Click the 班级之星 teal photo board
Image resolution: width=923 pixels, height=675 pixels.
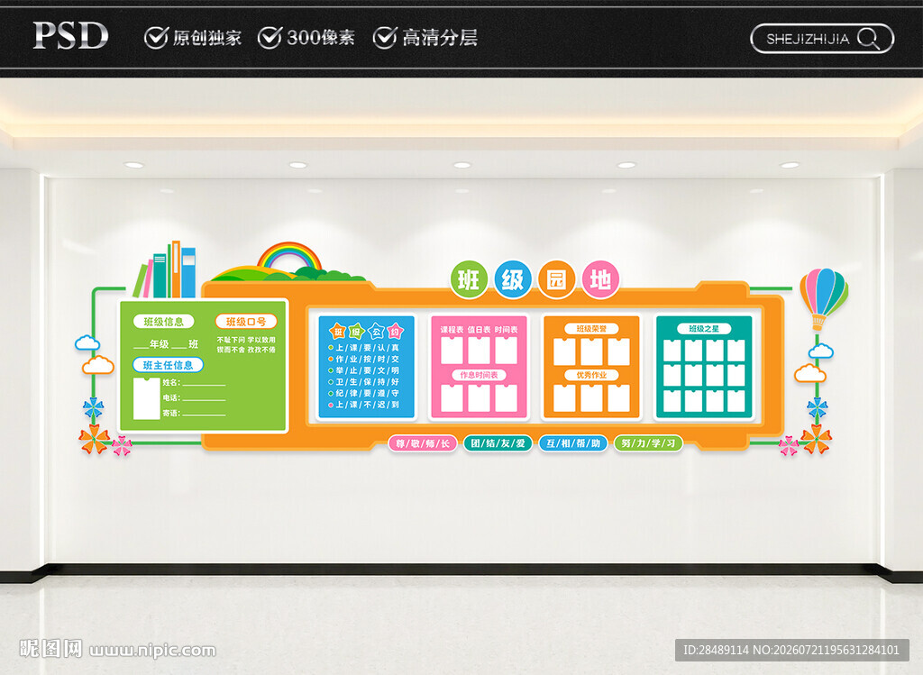click(704, 367)
